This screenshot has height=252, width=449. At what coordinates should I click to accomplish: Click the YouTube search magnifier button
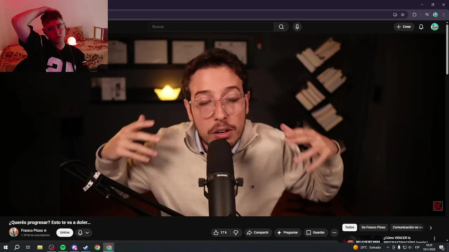(x=281, y=27)
